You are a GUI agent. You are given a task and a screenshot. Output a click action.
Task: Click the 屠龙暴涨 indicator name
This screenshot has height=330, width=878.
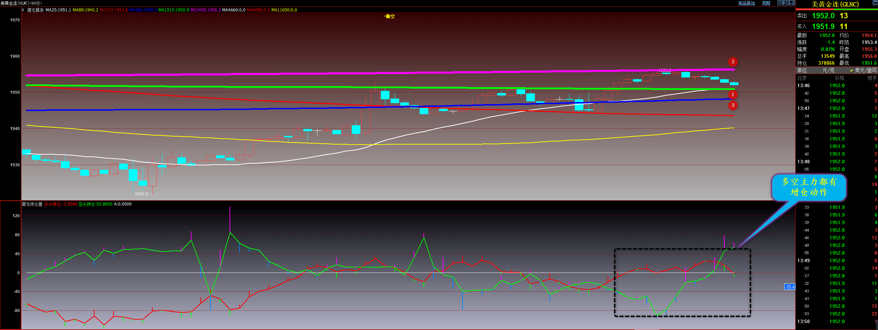(35, 10)
